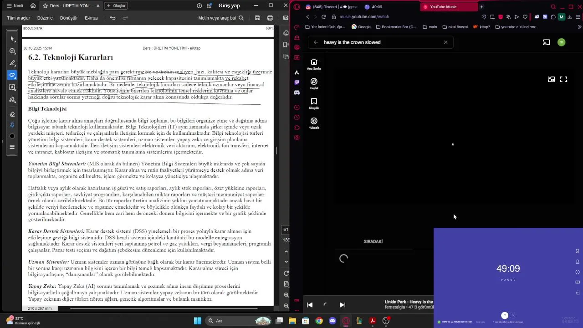The width and height of the screenshot is (583, 328).
Task: Open the Google bookmark
Action: [x=361, y=27]
